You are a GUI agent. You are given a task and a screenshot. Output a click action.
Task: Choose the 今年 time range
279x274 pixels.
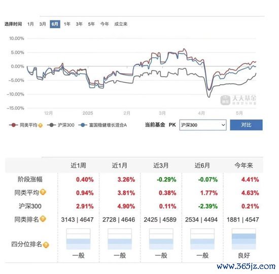104,24
